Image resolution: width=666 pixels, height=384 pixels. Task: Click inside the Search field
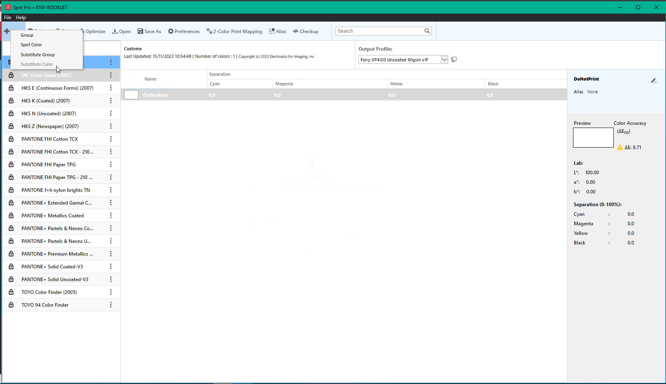tap(380, 31)
